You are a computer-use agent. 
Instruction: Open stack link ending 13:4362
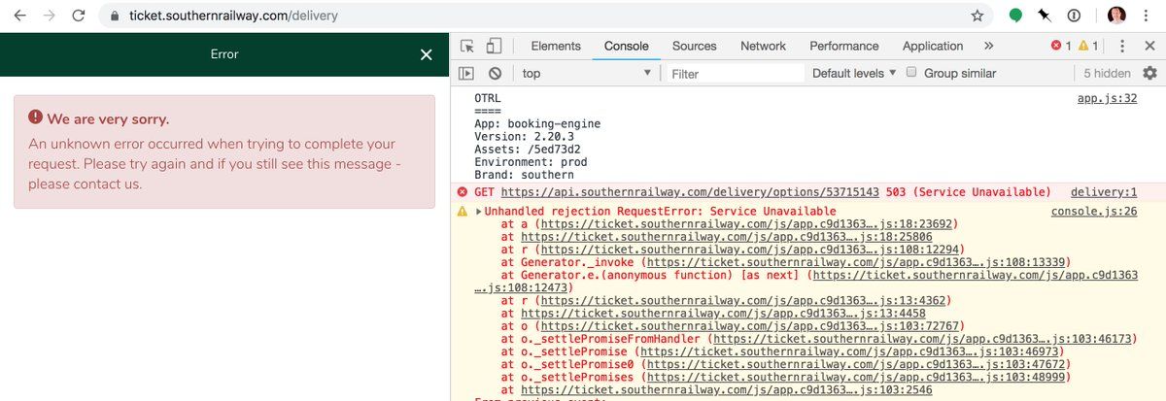point(742,301)
